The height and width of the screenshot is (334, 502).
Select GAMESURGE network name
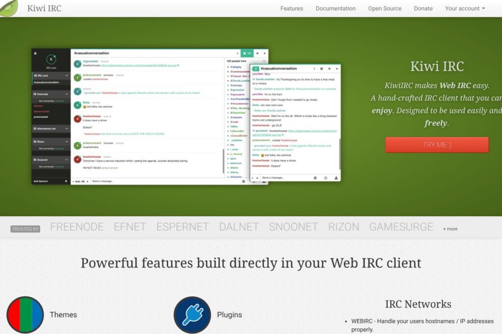(401, 227)
